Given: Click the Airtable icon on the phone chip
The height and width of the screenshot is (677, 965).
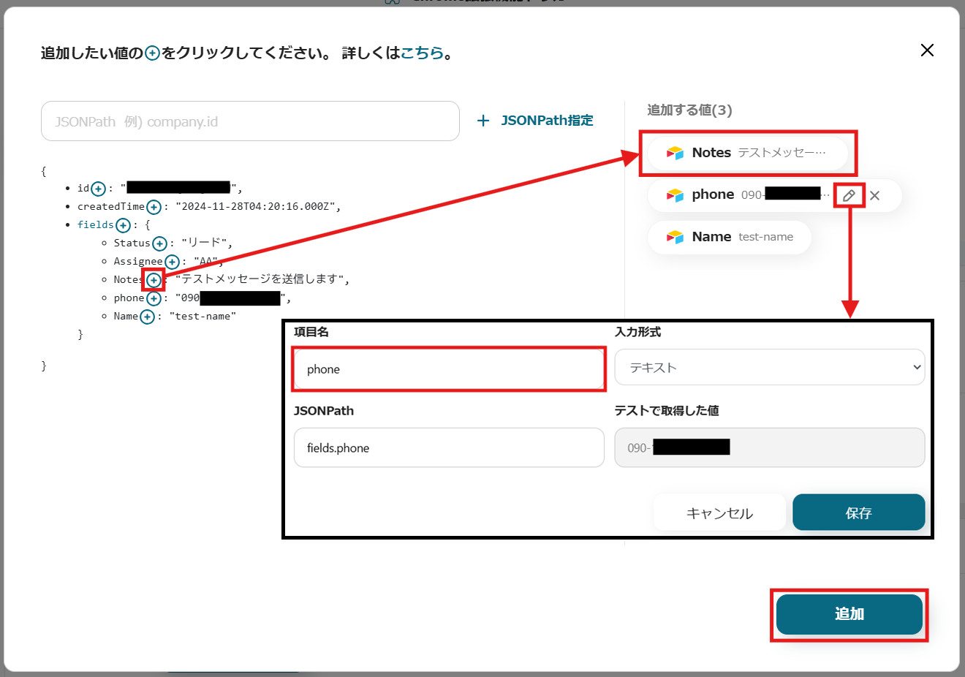Looking at the screenshot, I should click(675, 195).
